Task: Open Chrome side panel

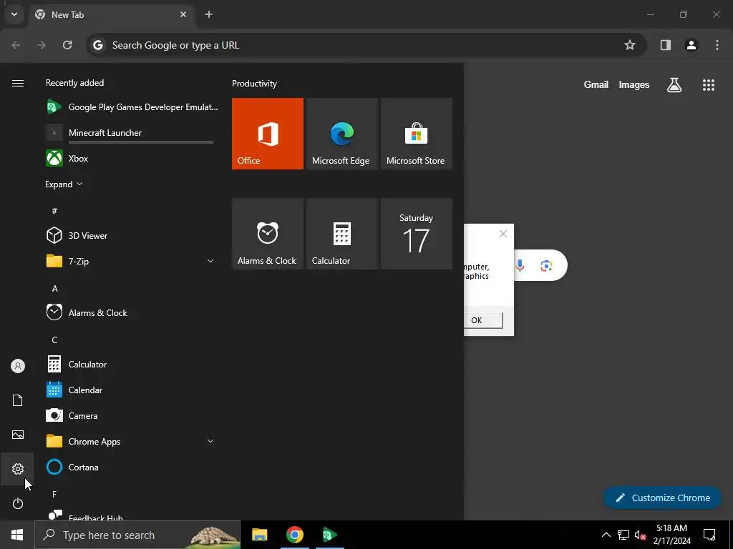Action: coord(665,45)
